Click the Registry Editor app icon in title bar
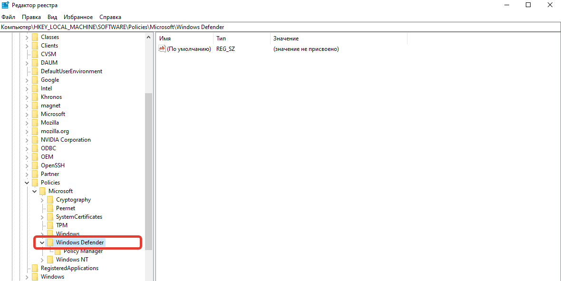This screenshot has height=281, width=561. tap(6, 5)
